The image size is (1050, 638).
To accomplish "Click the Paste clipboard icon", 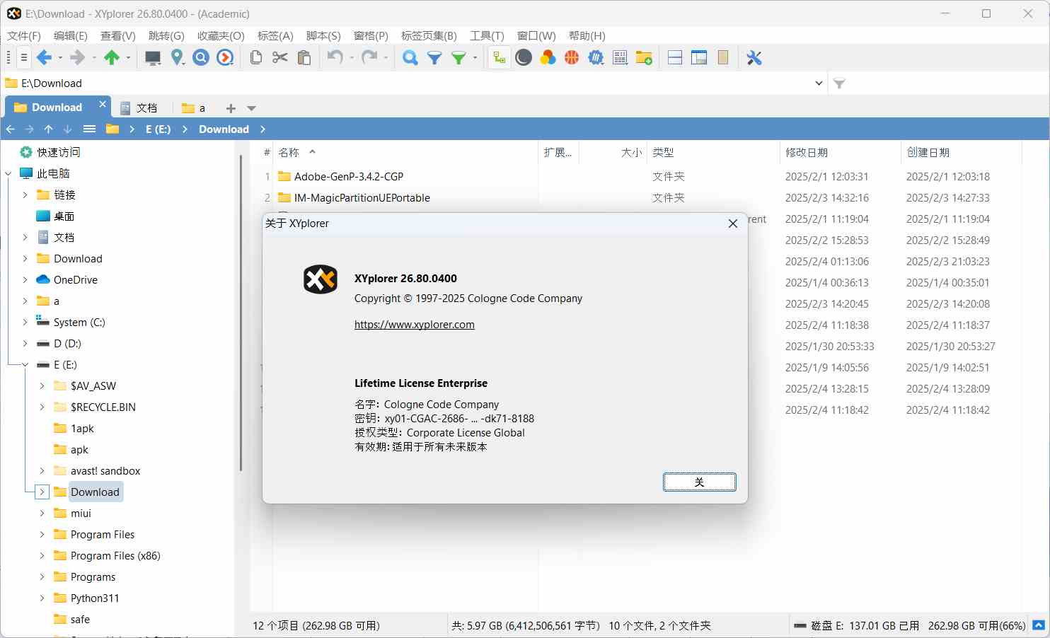I will coord(304,58).
